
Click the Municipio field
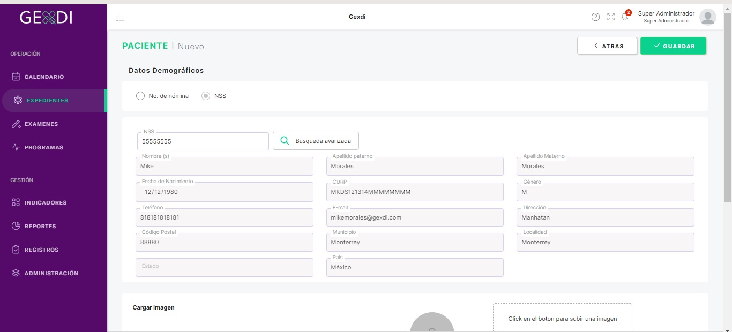coord(415,242)
